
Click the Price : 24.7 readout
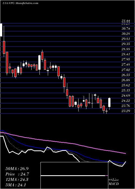pyautogui.click(x=17, y=174)
